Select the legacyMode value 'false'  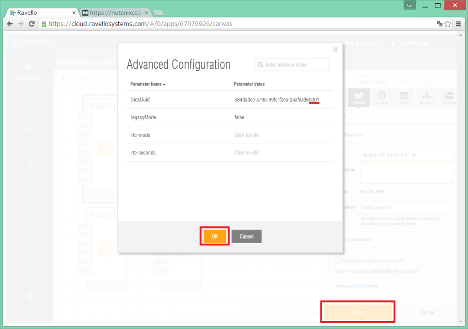click(239, 117)
